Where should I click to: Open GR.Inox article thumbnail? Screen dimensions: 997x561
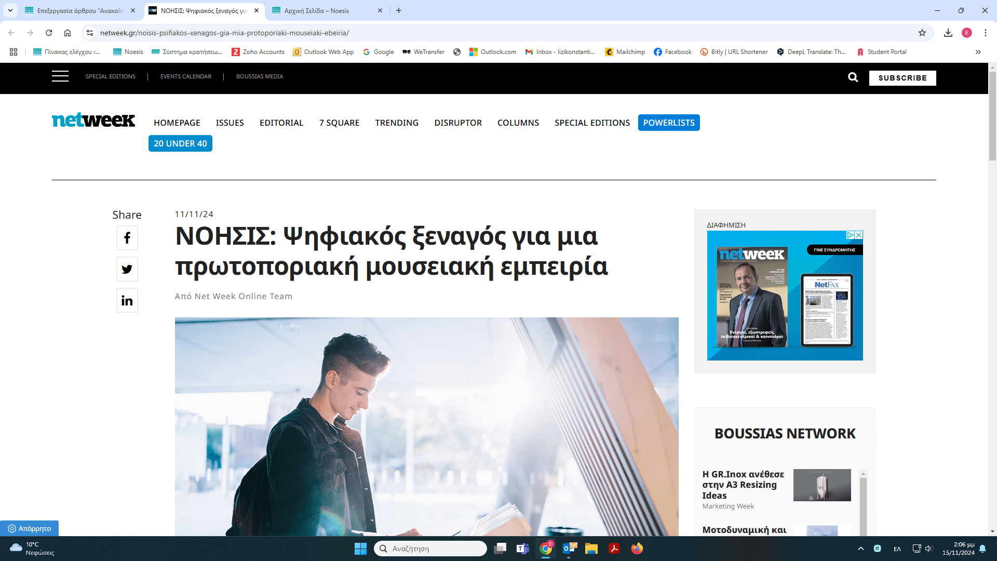tap(822, 485)
